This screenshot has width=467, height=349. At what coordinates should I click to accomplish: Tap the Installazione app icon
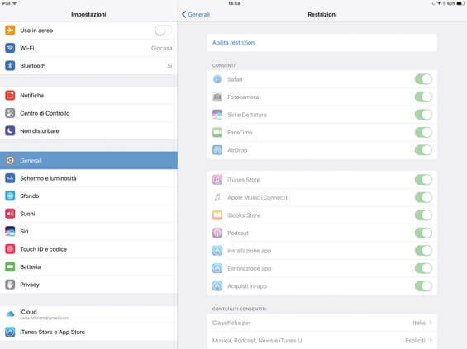(217, 251)
